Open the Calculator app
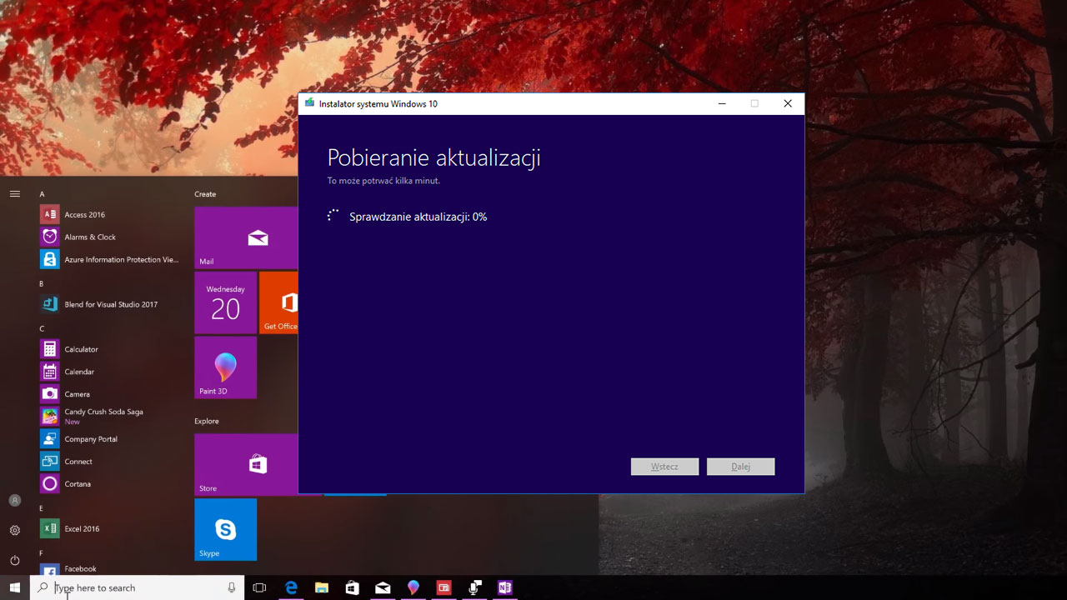Image resolution: width=1067 pixels, height=600 pixels. click(108, 349)
